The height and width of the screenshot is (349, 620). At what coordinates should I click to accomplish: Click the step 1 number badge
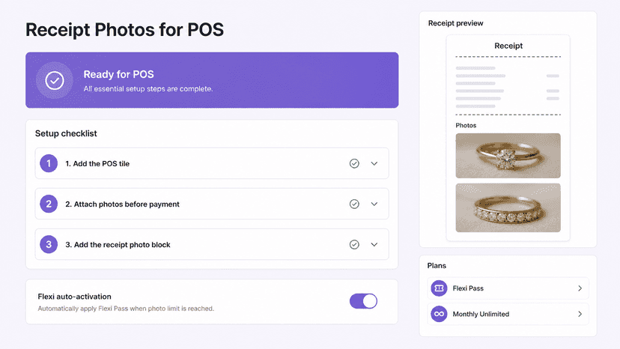[x=49, y=163]
